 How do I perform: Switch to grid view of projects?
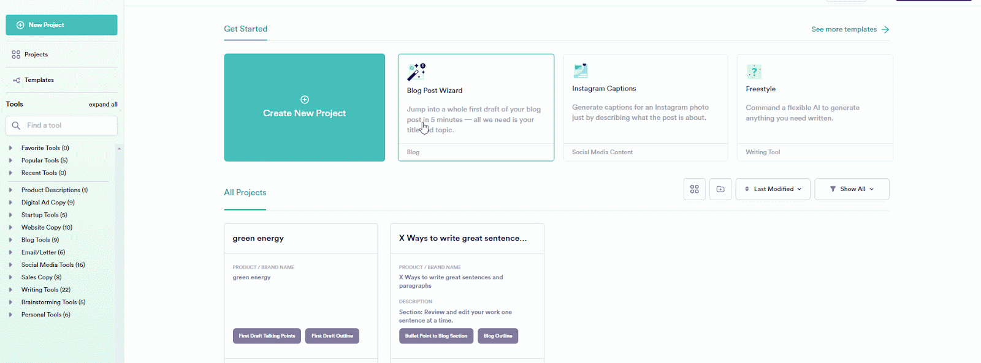[694, 189]
